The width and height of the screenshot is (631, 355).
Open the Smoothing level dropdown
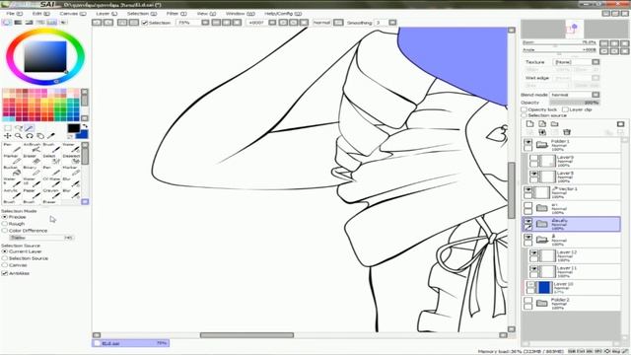coord(392,23)
